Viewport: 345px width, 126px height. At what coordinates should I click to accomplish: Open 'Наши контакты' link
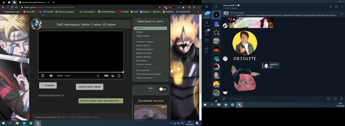tap(144, 78)
